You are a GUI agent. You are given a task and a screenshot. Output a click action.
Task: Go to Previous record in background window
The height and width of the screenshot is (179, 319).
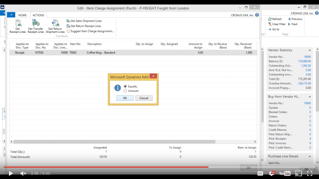pyautogui.click(x=295, y=19)
